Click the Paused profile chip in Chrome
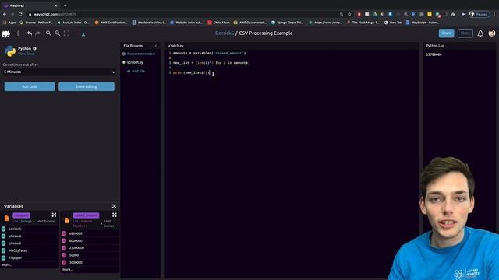499x280 pixels. (x=480, y=14)
